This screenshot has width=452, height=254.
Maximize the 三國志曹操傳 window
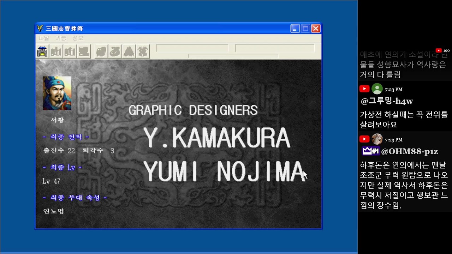(x=305, y=29)
